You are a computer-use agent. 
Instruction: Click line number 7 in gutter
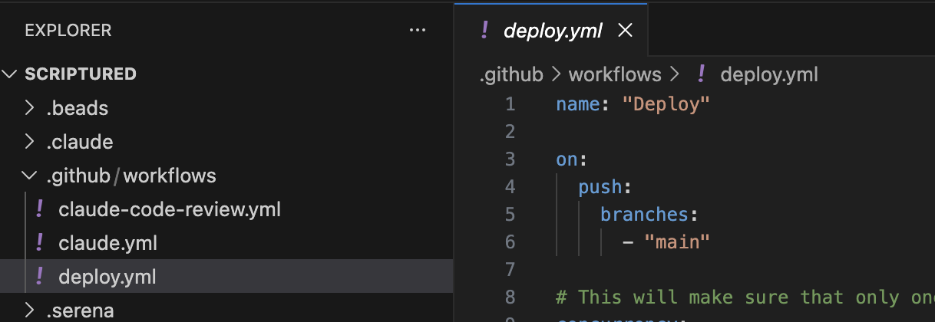click(x=510, y=269)
